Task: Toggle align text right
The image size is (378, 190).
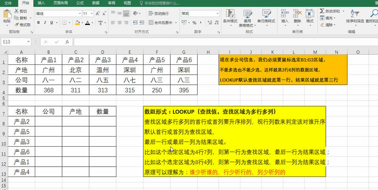Action: tap(126, 22)
